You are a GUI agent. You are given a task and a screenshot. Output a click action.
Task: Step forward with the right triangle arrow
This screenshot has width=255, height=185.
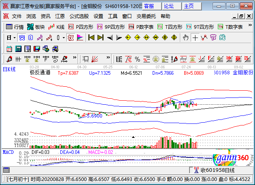pyautogui.click(x=119, y=38)
